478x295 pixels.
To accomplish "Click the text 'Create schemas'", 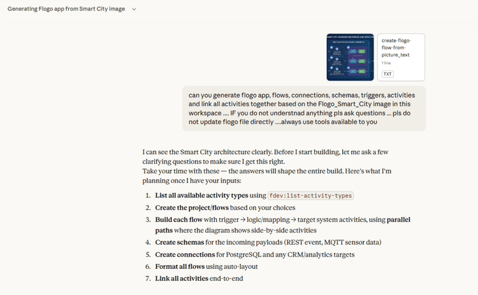I will click(x=180, y=242).
